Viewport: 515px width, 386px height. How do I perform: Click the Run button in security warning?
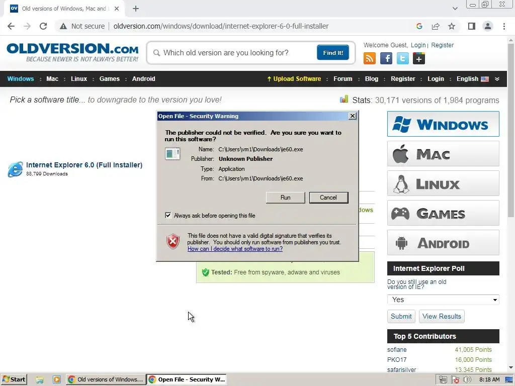pyautogui.click(x=285, y=198)
